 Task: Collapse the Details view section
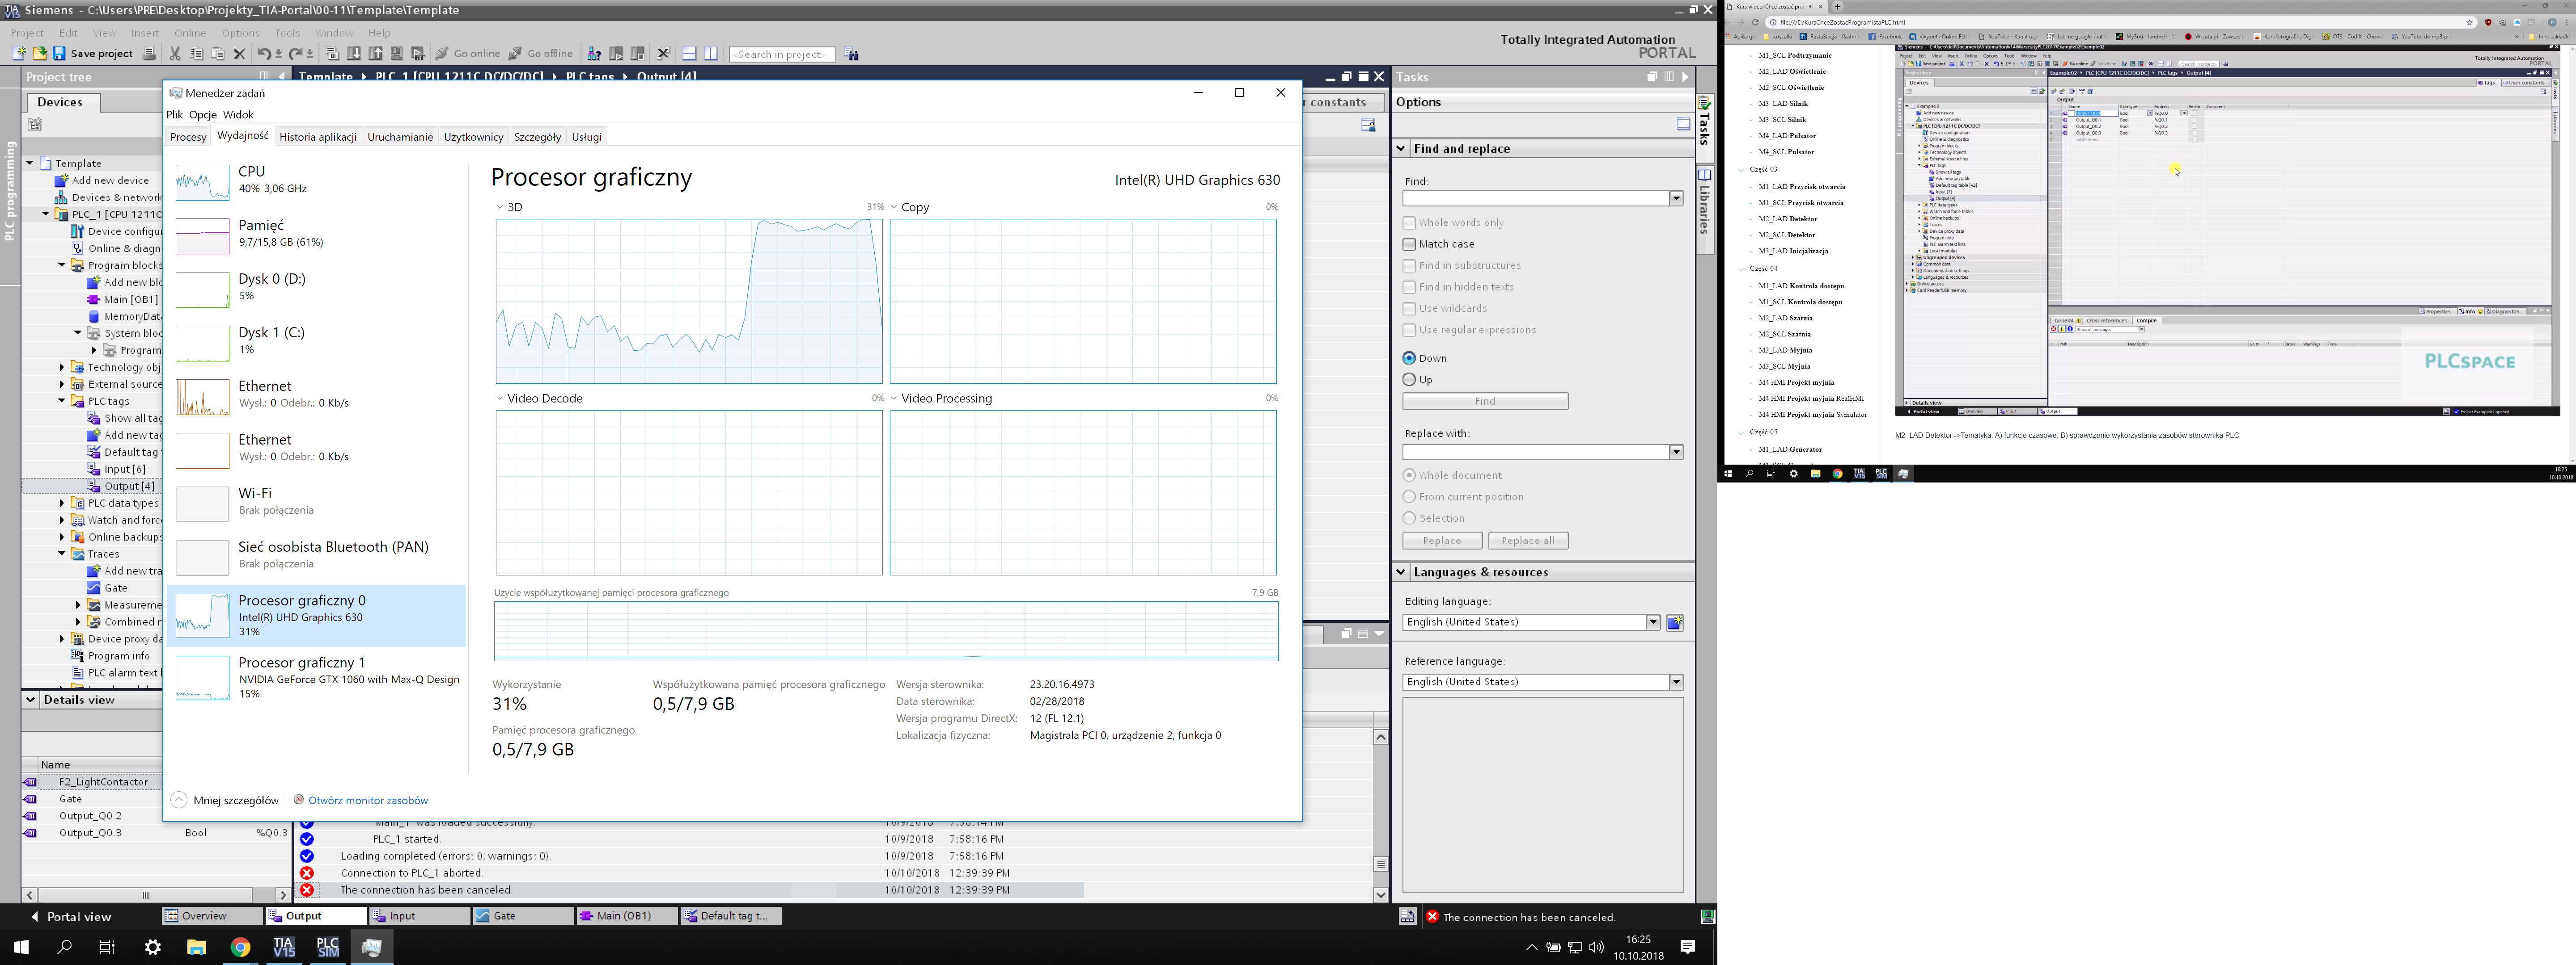pyautogui.click(x=30, y=700)
